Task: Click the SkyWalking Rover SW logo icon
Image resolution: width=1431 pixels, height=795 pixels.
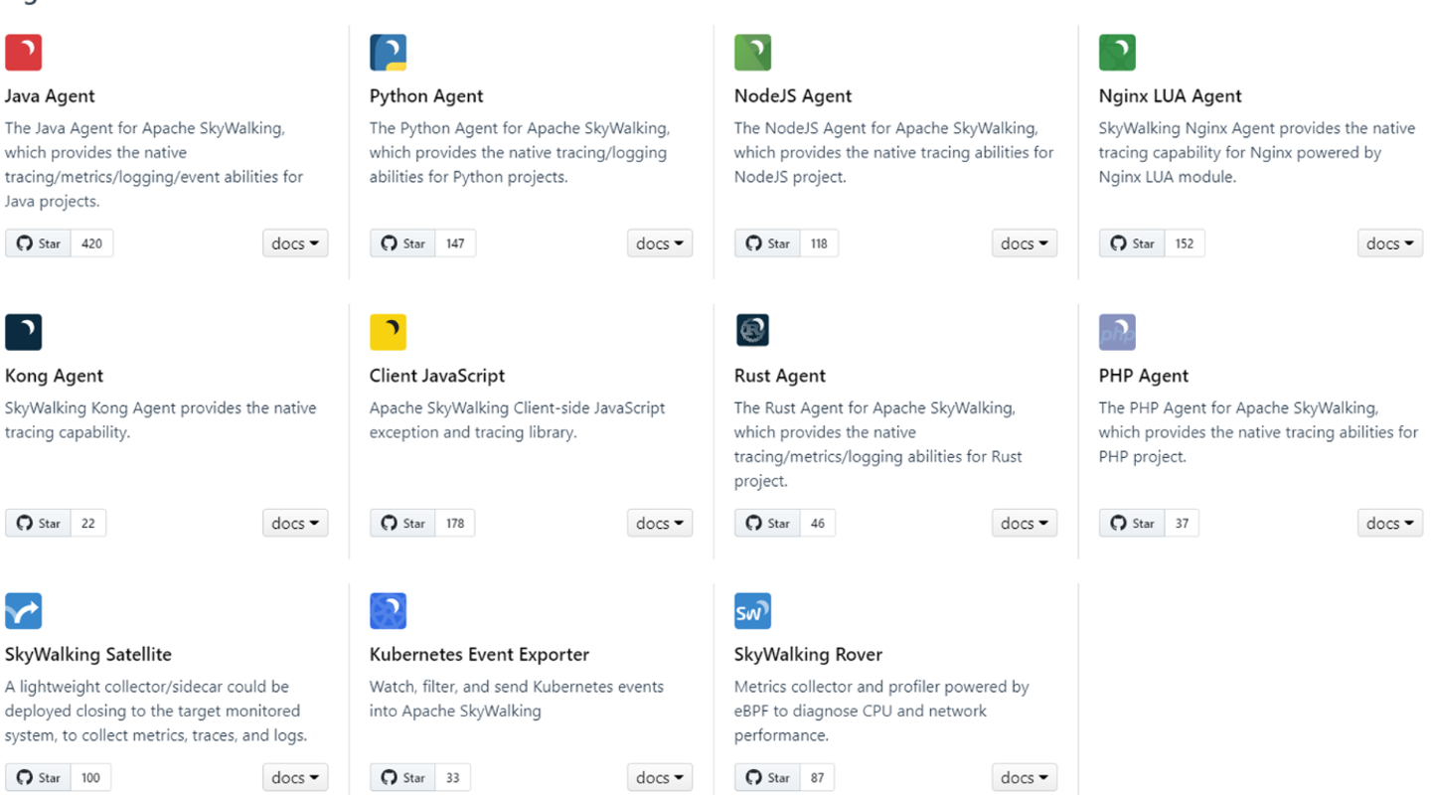Action: pyautogui.click(x=752, y=611)
